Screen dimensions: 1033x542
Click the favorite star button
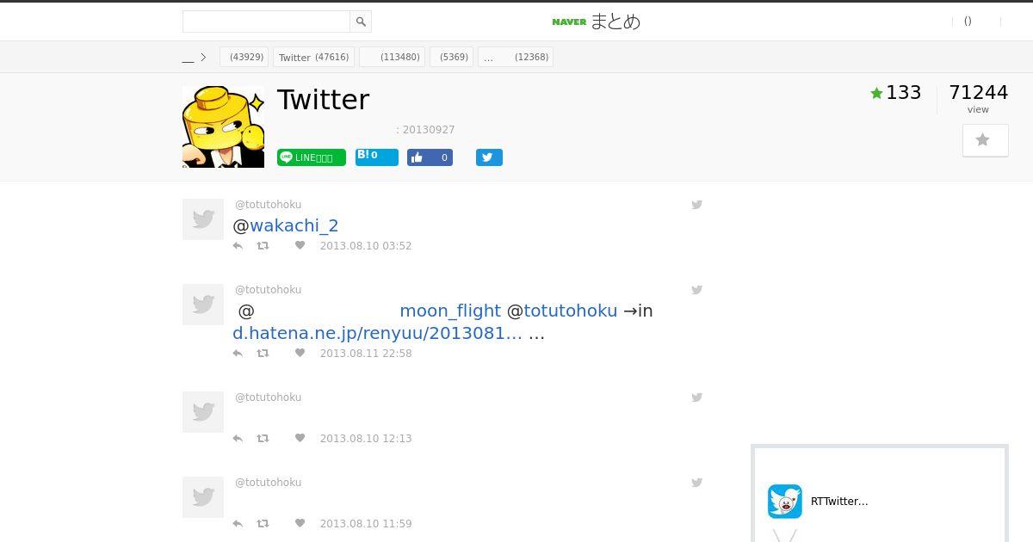[x=985, y=140]
